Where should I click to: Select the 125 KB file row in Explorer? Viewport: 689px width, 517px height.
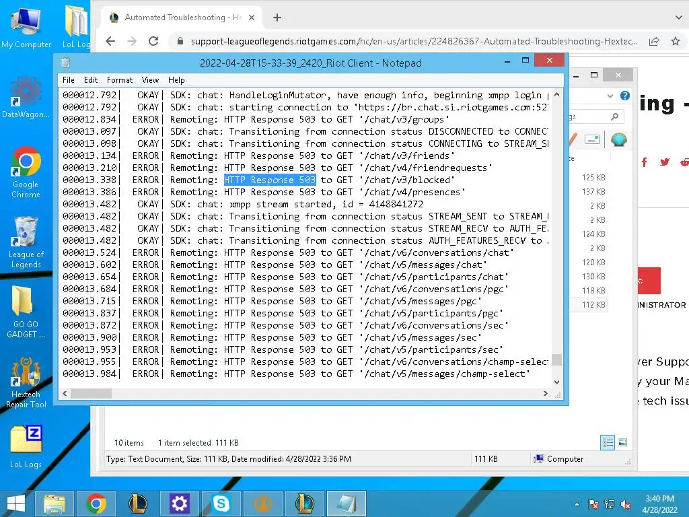point(589,178)
